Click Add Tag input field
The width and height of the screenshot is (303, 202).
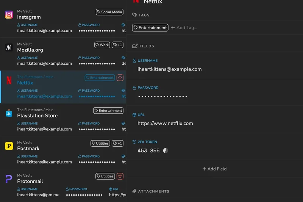184,28
